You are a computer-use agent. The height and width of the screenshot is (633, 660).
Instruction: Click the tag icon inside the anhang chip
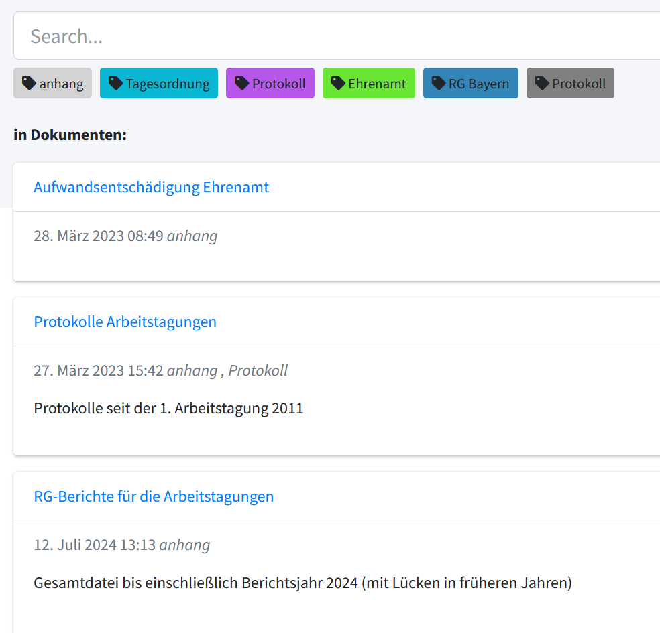tap(28, 82)
